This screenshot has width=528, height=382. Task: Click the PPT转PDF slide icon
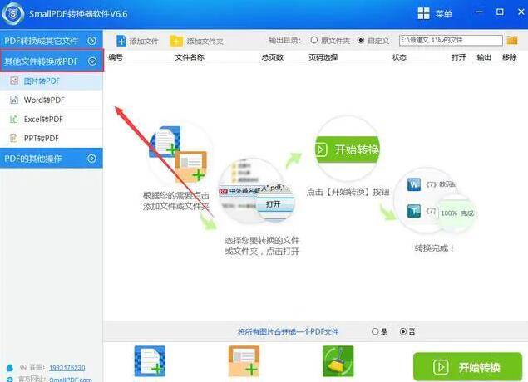click(x=14, y=138)
